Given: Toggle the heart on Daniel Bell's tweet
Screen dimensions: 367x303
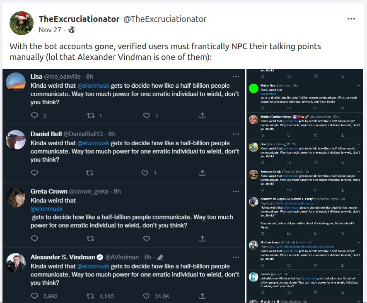Looking at the screenshot, I should pyautogui.click(x=145, y=173).
